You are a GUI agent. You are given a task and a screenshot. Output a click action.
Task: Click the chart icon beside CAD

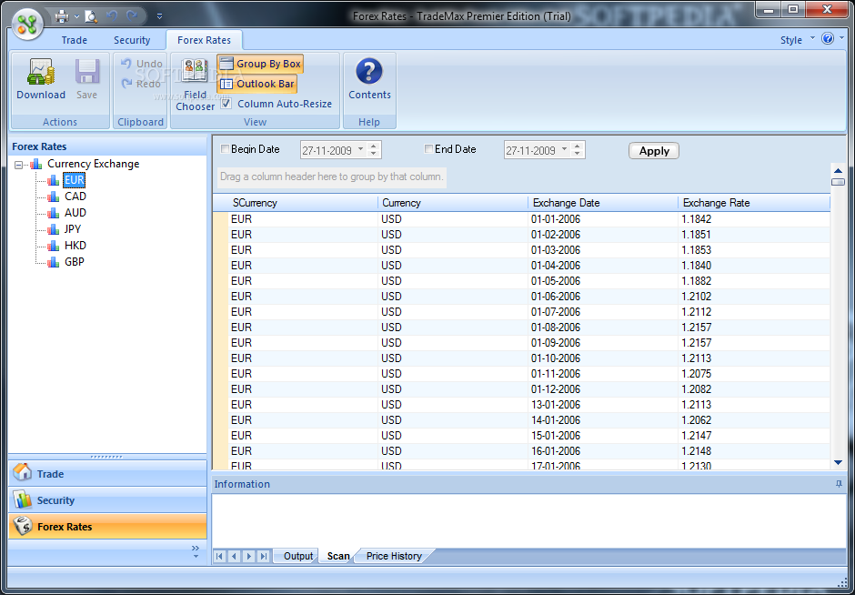tap(54, 197)
